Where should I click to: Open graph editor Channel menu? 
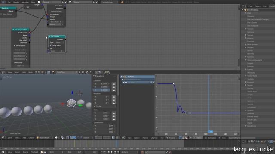(154, 138)
